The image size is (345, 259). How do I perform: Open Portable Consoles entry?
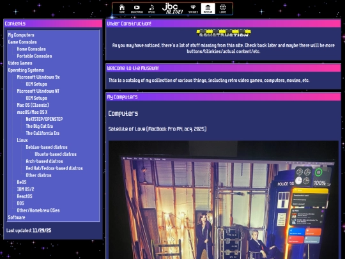[x=34, y=56]
